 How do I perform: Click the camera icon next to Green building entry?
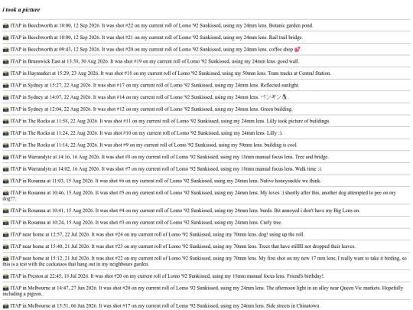(x=5, y=109)
